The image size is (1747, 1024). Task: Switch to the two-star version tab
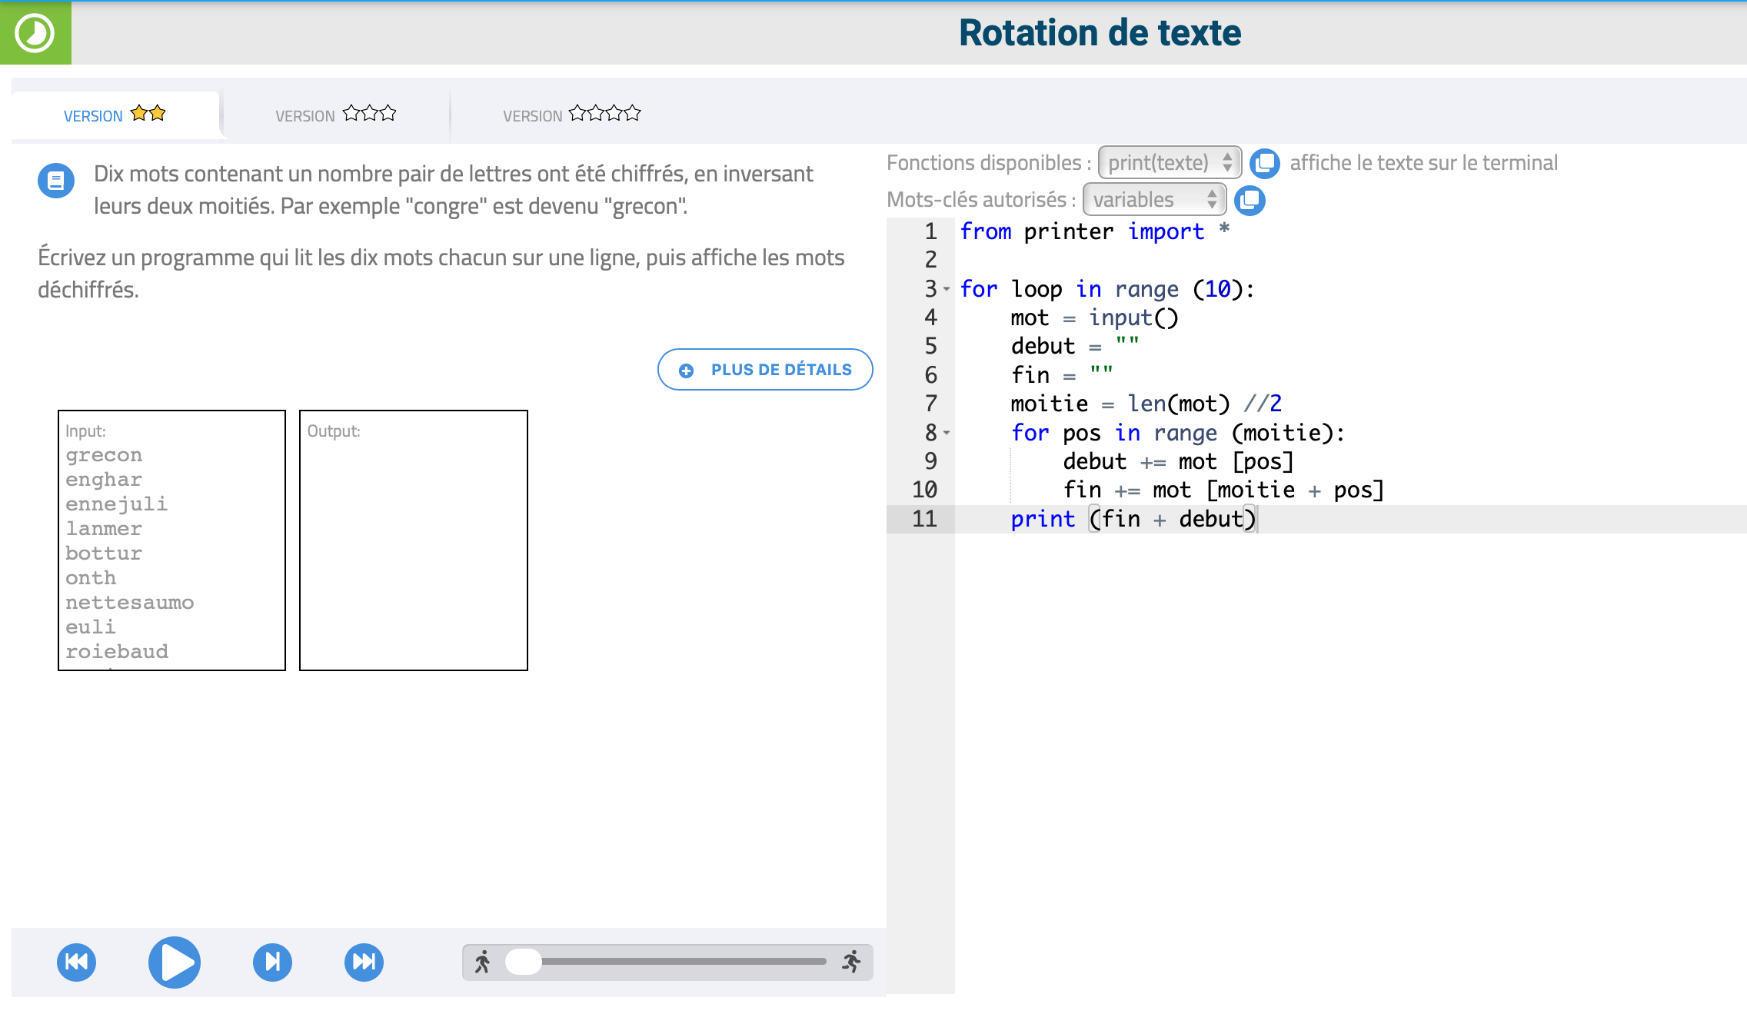click(x=115, y=115)
